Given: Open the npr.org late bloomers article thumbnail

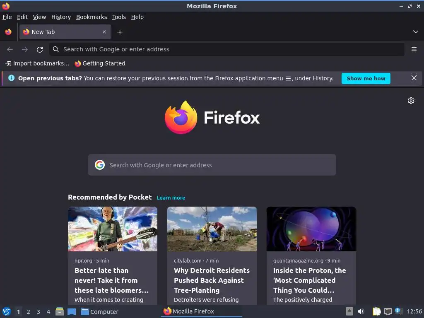Looking at the screenshot, I should pyautogui.click(x=113, y=229).
